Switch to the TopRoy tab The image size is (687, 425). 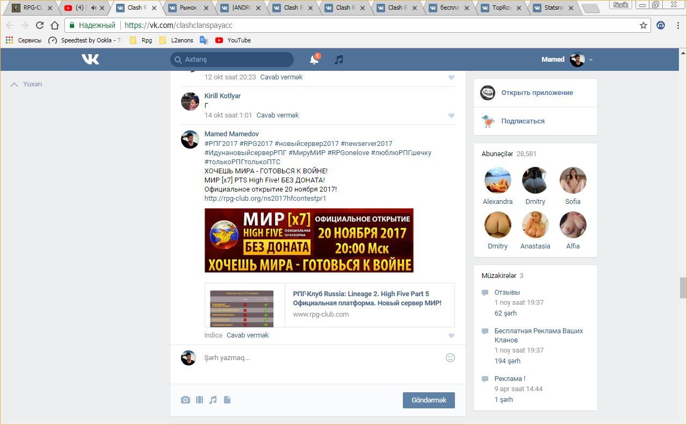click(500, 8)
